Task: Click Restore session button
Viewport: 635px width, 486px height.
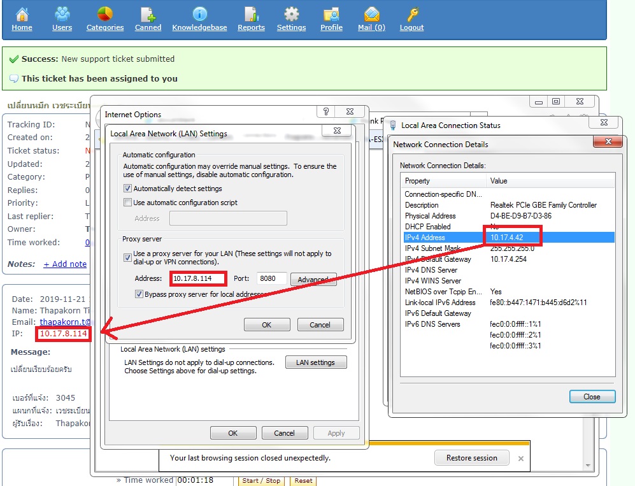Action: click(472, 458)
